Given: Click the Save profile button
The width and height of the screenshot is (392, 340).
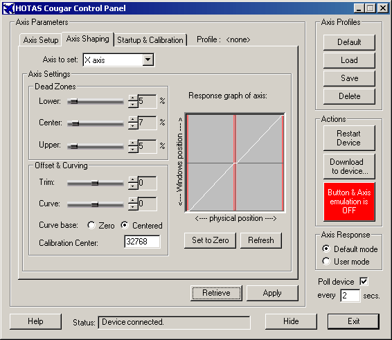Looking at the screenshot, I should 349,78.
